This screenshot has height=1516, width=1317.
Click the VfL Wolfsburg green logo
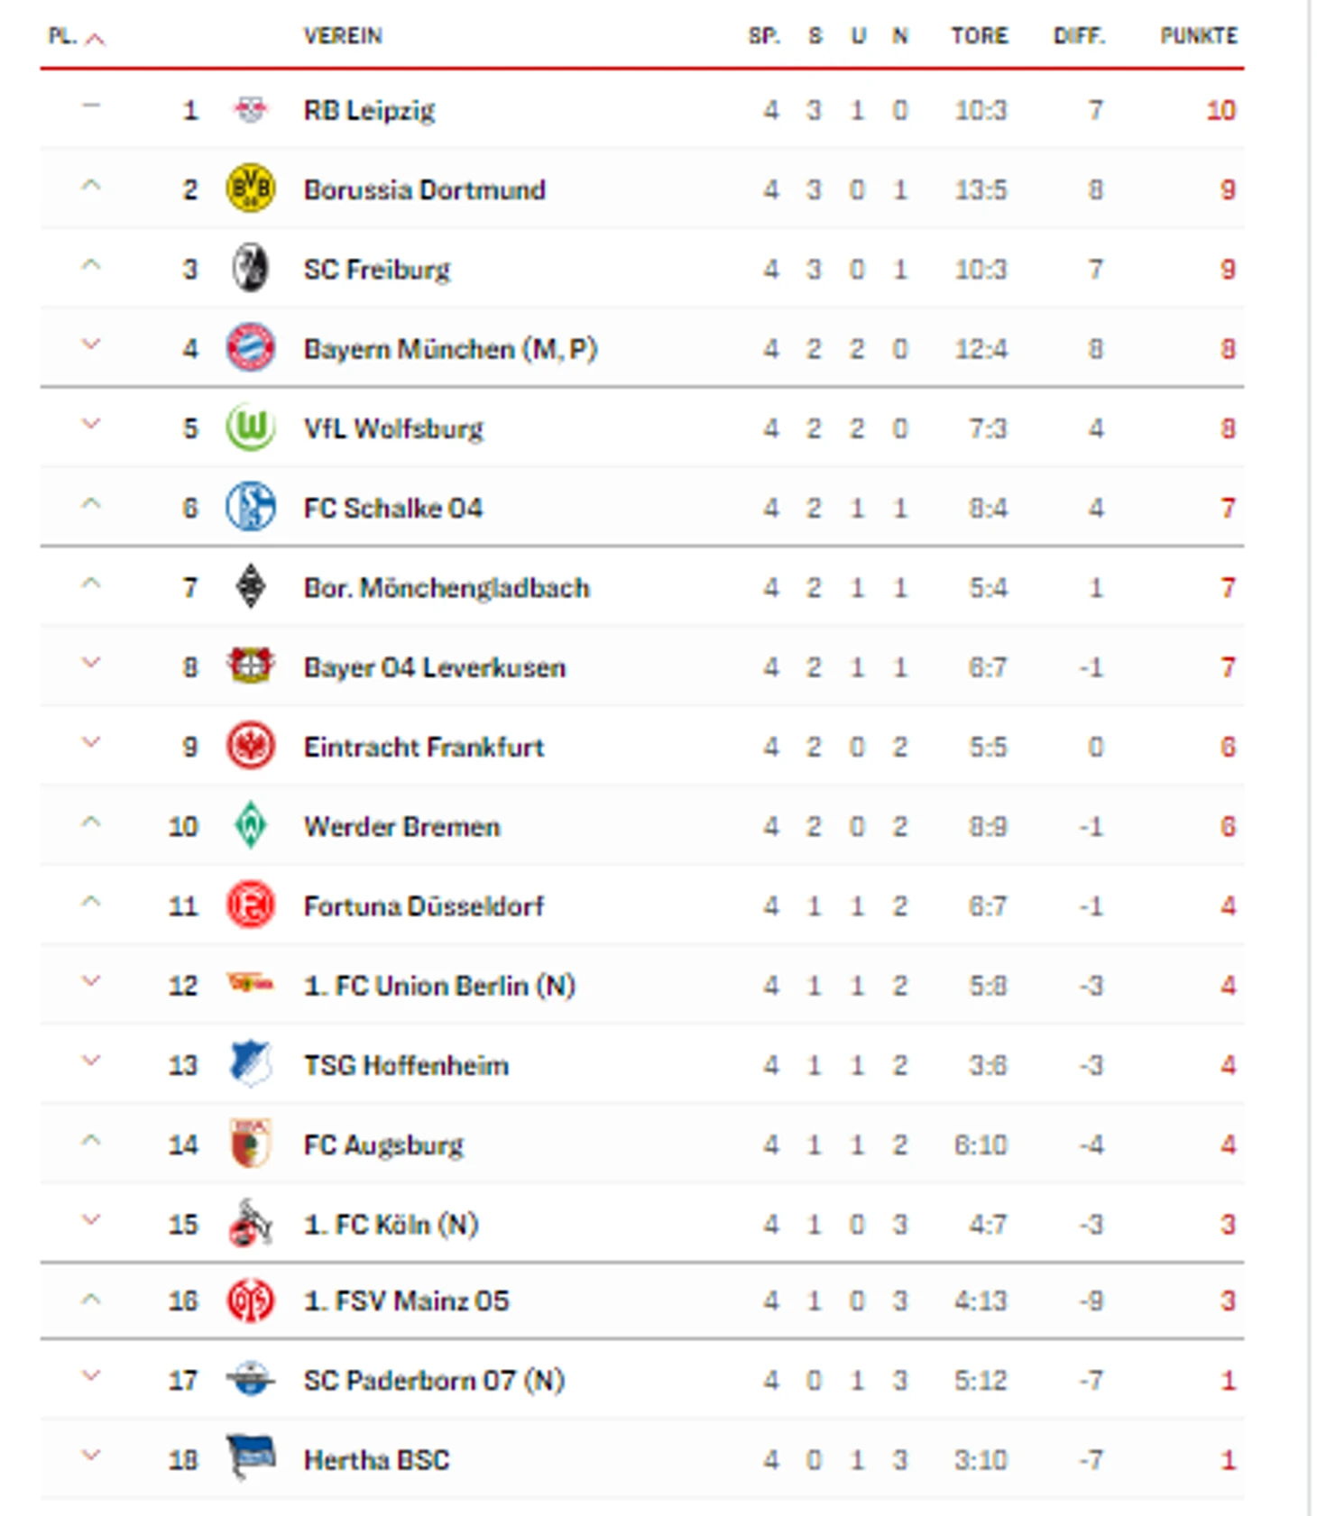(251, 427)
